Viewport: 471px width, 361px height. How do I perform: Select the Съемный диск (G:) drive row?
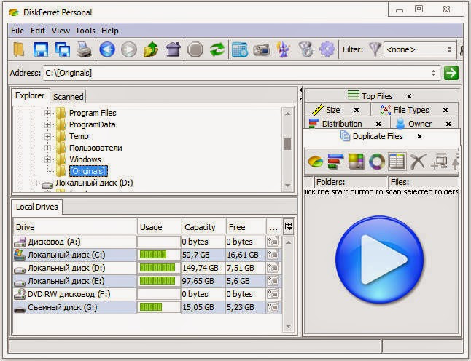click(147, 307)
